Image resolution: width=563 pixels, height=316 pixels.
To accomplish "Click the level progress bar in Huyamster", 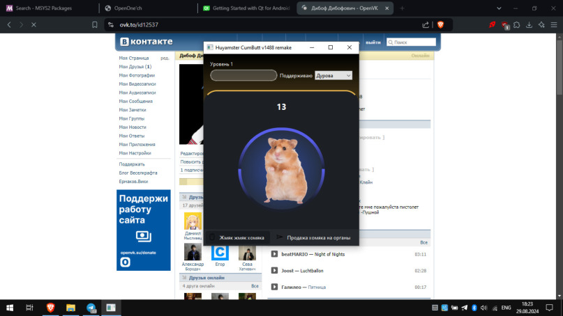I will 243,75.
